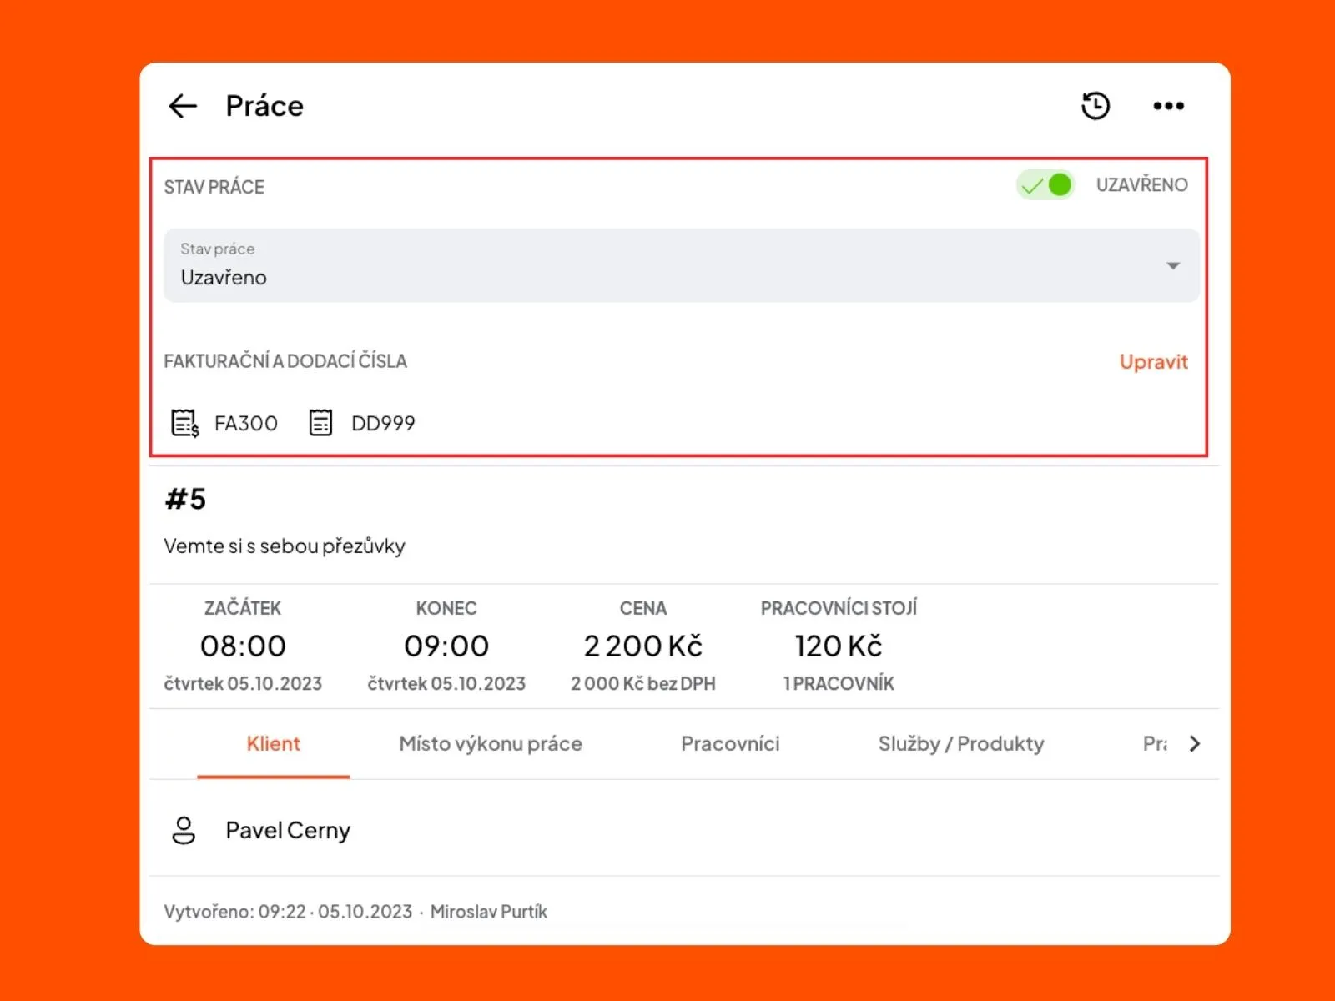The height and width of the screenshot is (1001, 1335).
Task: Open the Služby / Produkty tab
Action: 961,743
